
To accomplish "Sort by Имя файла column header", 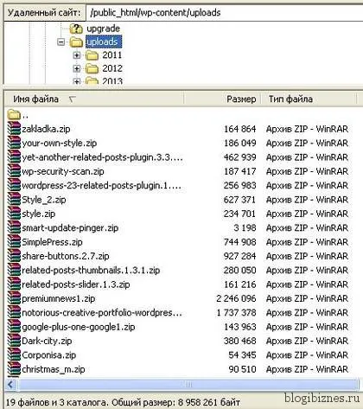I will pyautogui.click(x=93, y=99).
